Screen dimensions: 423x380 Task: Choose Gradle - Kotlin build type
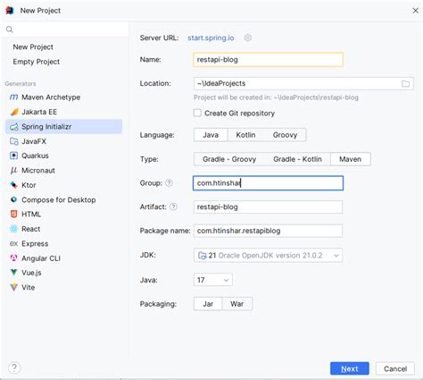tap(297, 159)
